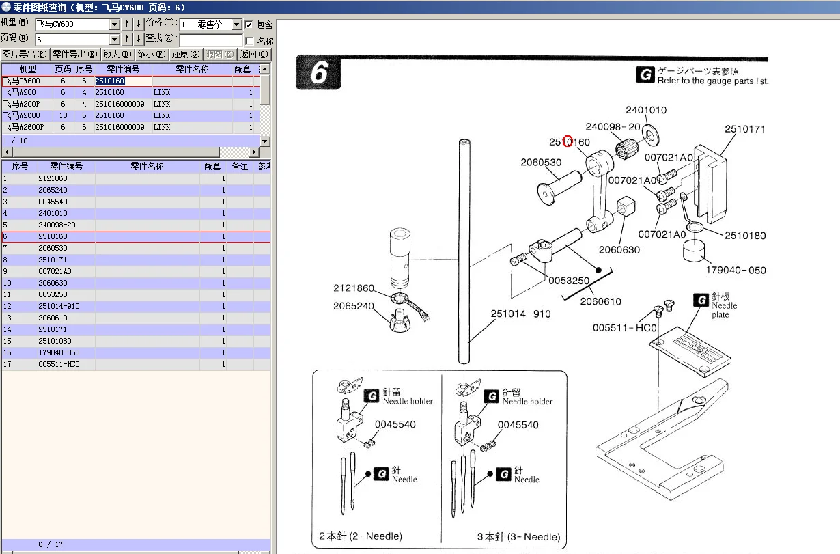Click the 查找 search input field
This screenshot has height=554, width=840.
point(211,40)
